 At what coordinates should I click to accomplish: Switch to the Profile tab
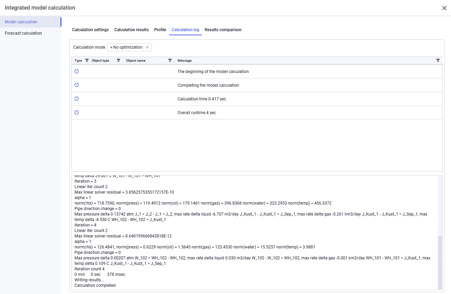[x=160, y=30]
